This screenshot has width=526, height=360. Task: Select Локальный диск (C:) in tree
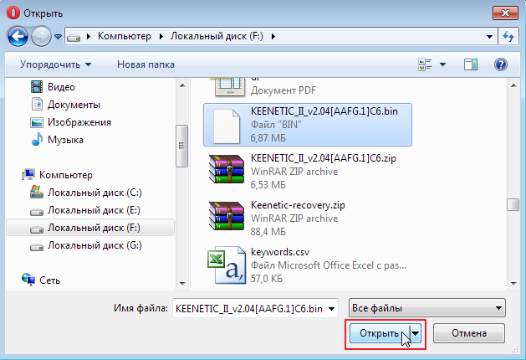click(94, 193)
